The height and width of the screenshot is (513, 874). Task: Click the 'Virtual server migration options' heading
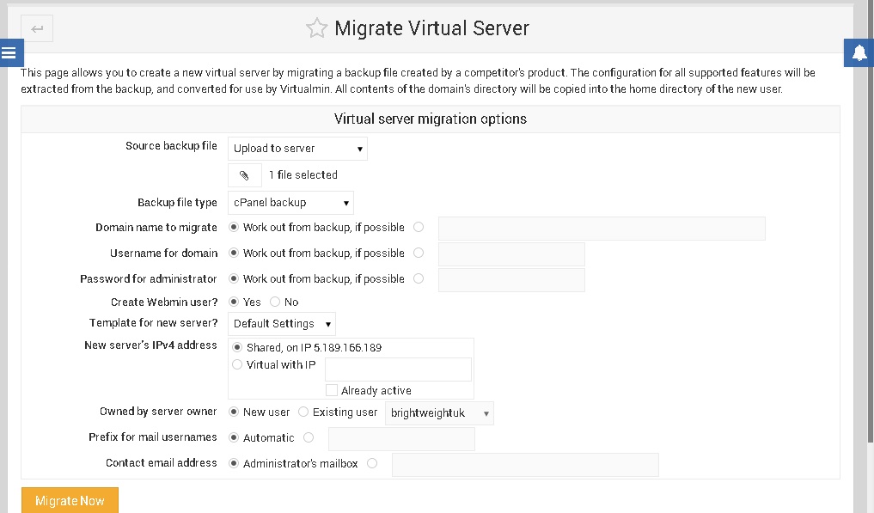coord(431,119)
